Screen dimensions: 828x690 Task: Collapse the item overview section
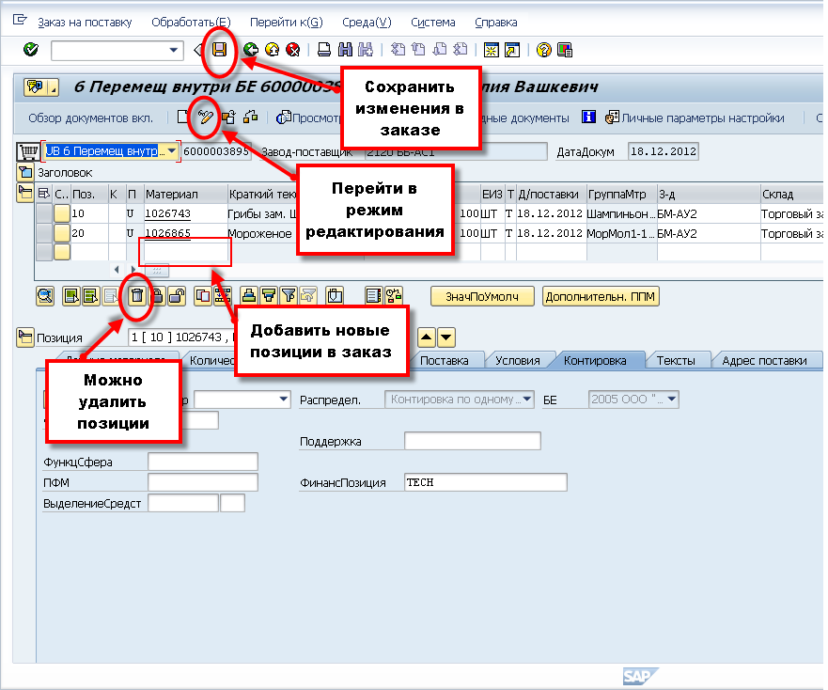point(24,193)
